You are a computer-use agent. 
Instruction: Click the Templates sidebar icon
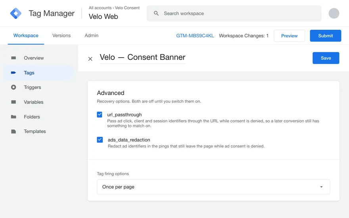[x=13, y=132]
